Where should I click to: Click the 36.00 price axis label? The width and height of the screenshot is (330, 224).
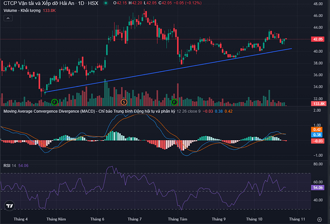(x=318, y=75)
